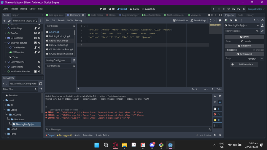Open the Debug menu in top bar
Image resolution: width=267 pixels, height=150 pixels.
pos(23,9)
